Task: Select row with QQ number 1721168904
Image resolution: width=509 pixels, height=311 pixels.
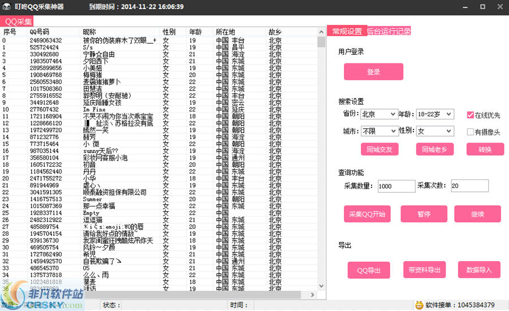Action: (x=159, y=116)
